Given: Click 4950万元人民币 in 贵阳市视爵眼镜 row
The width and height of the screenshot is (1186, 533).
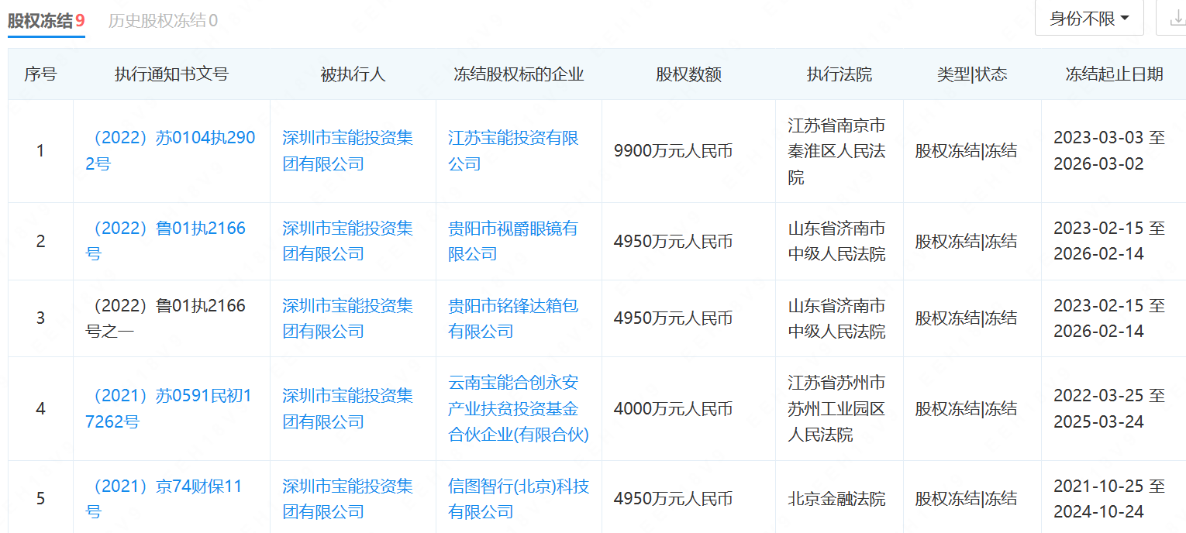Looking at the screenshot, I should click(x=673, y=242).
